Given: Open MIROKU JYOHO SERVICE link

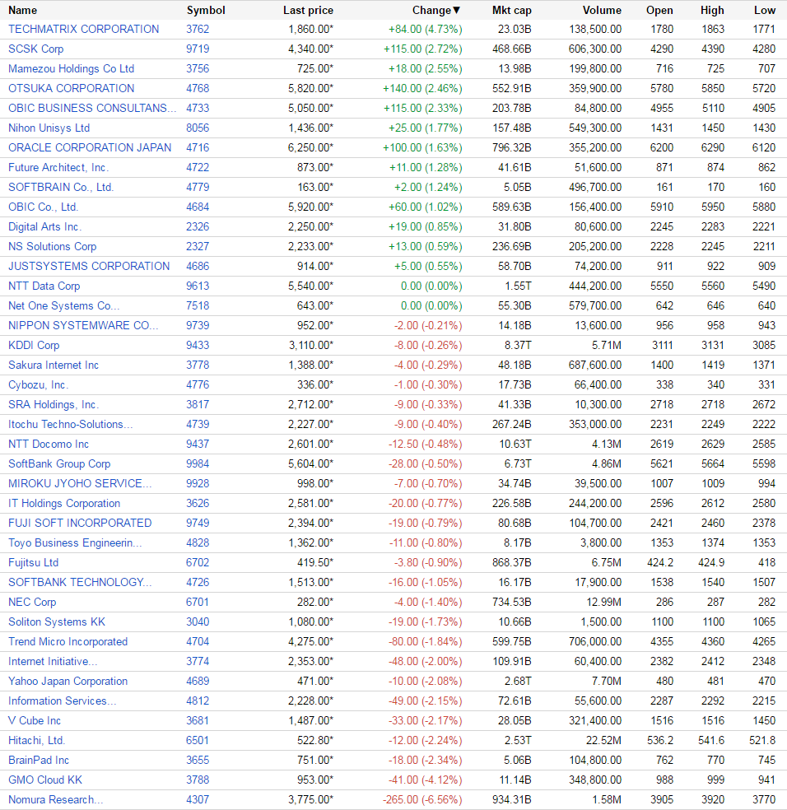Looking at the screenshot, I should tap(80, 483).
